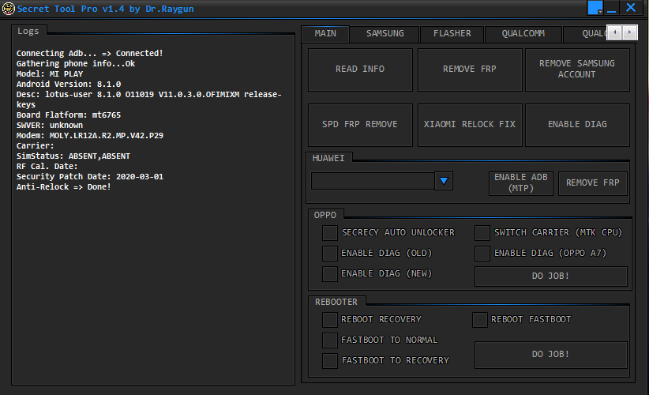Viewport: 649px width, 395px height.
Task: Click the 'Anti-Relock => Done!' log line
Action: [x=64, y=186]
